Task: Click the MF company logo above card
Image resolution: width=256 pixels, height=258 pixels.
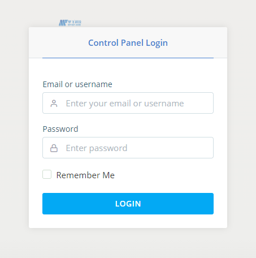Action: pyautogui.click(x=70, y=23)
